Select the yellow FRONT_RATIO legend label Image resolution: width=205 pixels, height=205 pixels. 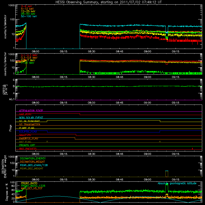pos(29,183)
